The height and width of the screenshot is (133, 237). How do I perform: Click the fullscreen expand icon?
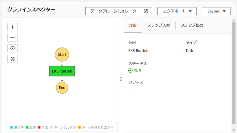pyautogui.click(x=12, y=59)
